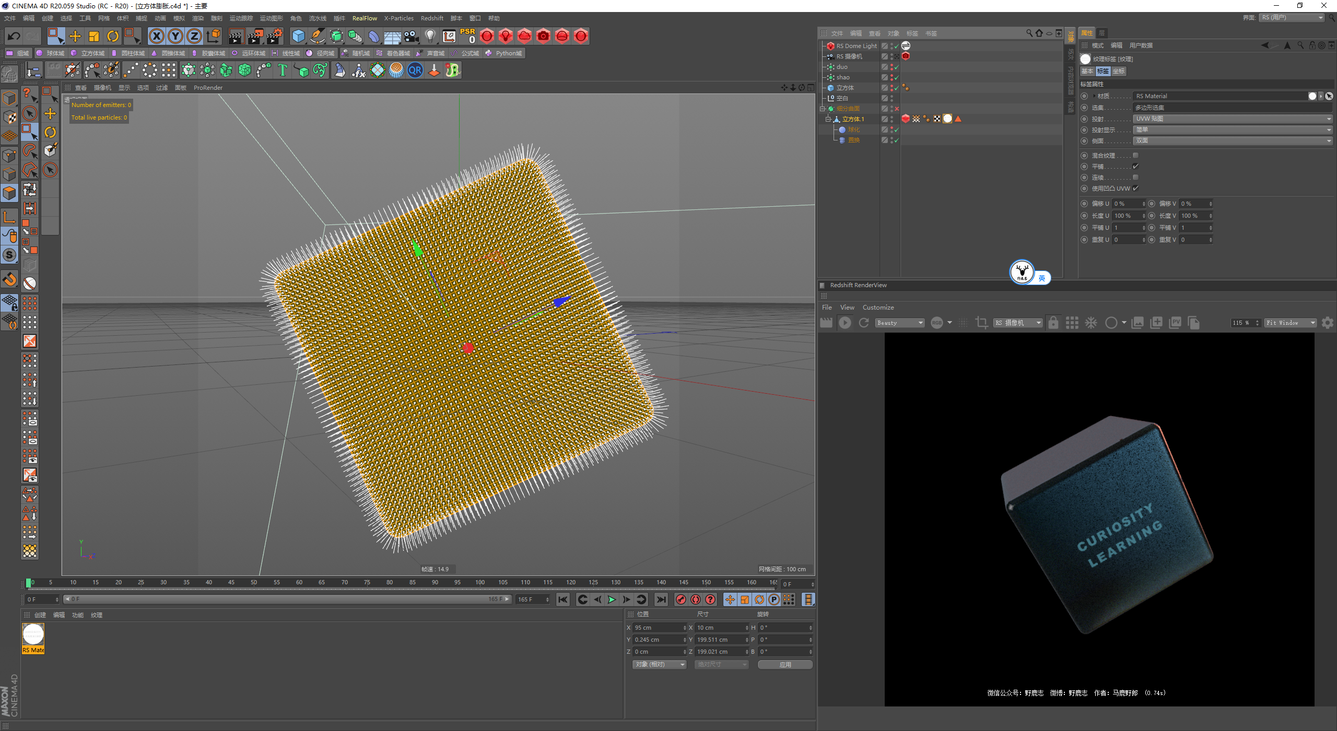Open the 投射 UVW 贴图 dropdown
The height and width of the screenshot is (731, 1337).
(x=1233, y=119)
